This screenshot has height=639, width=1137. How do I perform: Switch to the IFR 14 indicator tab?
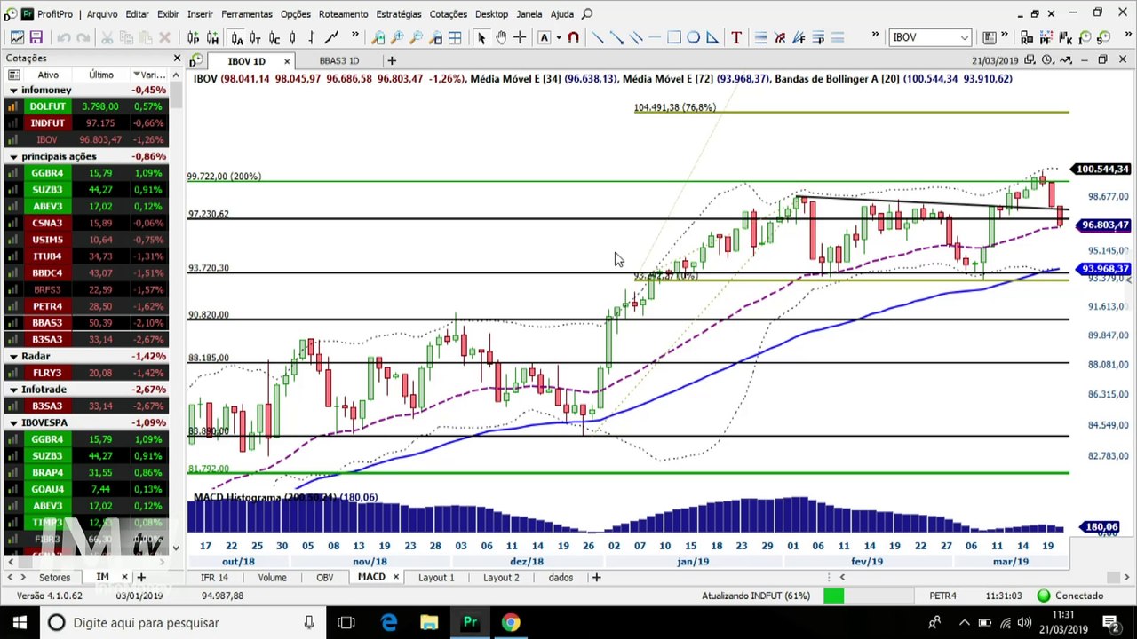pyautogui.click(x=214, y=578)
